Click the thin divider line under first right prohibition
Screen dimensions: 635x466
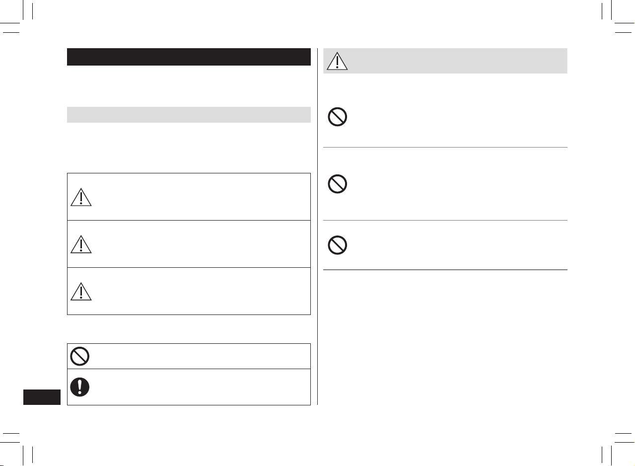point(445,147)
